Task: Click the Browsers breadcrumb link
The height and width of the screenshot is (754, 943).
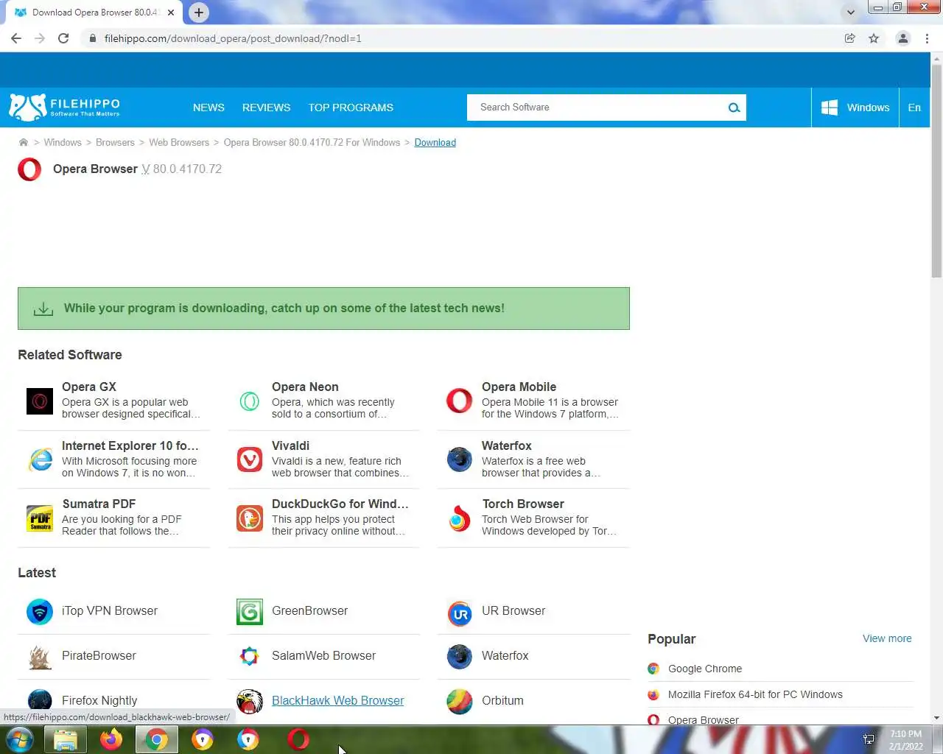Action: (115, 142)
